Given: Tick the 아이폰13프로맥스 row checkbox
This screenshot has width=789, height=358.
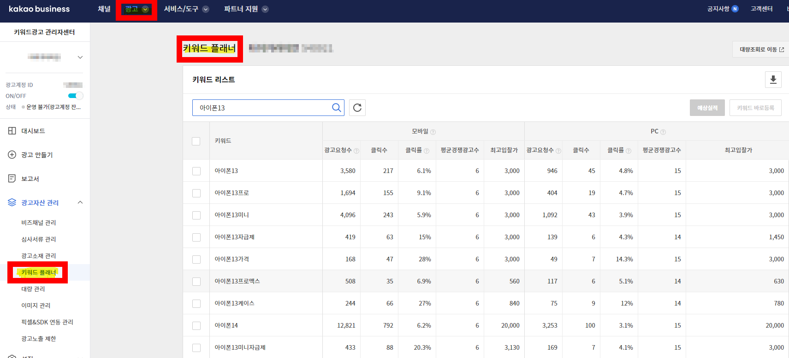Looking at the screenshot, I should coord(196,282).
